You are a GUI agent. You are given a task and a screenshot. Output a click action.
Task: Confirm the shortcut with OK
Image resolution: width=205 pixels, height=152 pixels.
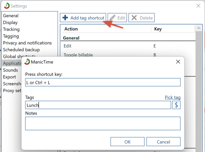pos(127,142)
